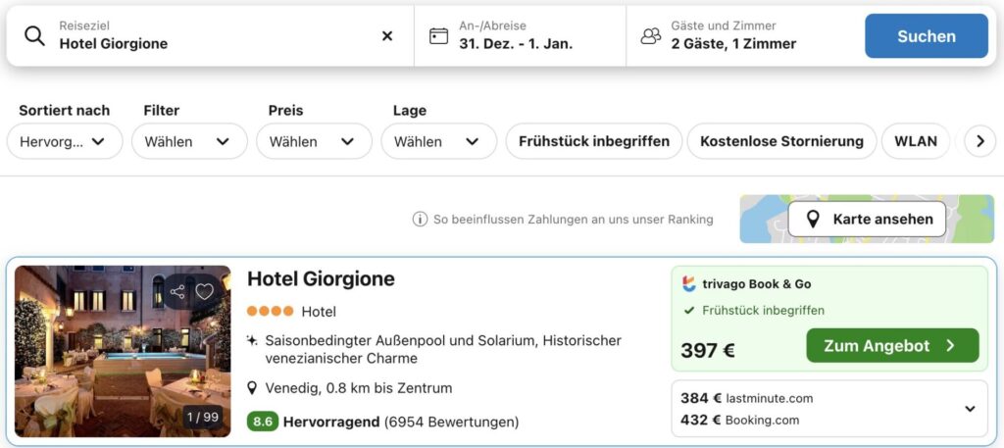Click the ranking info icon
The height and width of the screenshot is (448, 1004).
420,220
